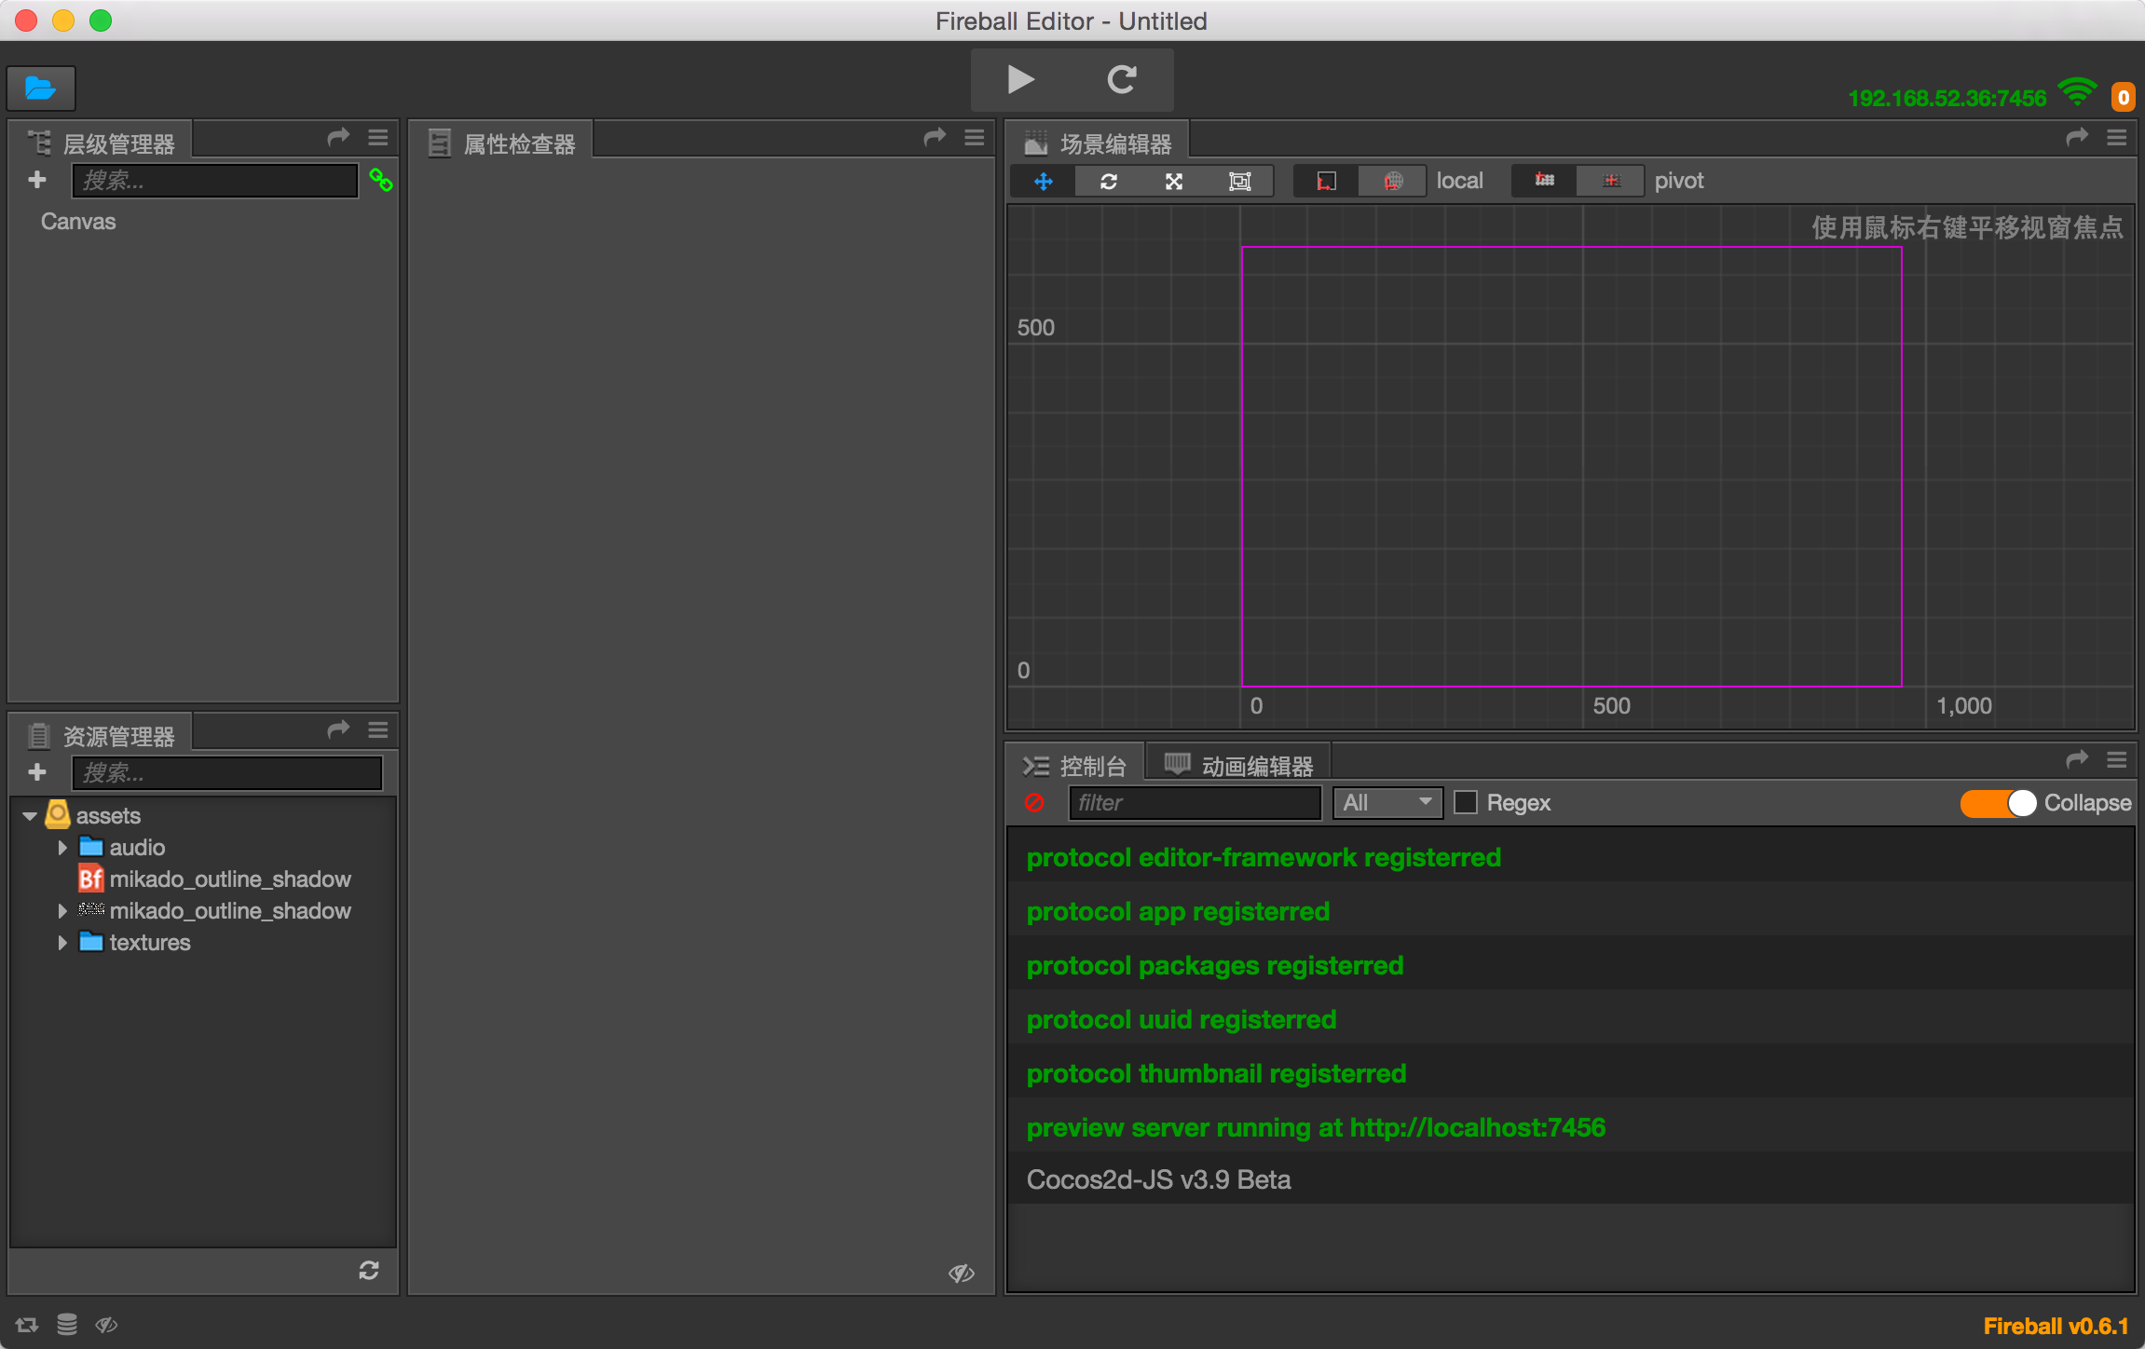Image resolution: width=2145 pixels, height=1349 pixels.
Task: Click the status bar retweet-arrows icon
Action: tap(27, 1325)
